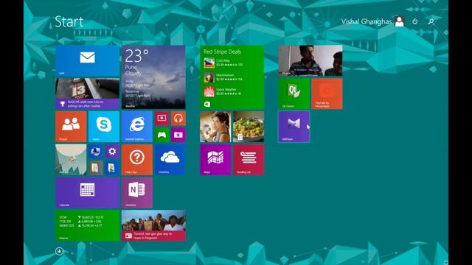Screen dimensions: 472x265
Task: Click the user account picture
Action: (x=400, y=21)
